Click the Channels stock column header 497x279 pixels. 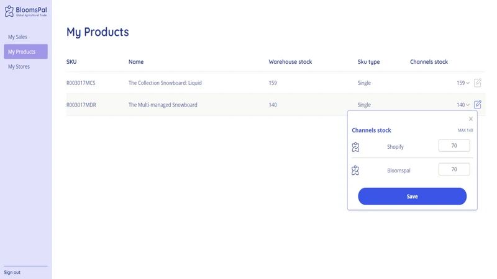[429, 61]
